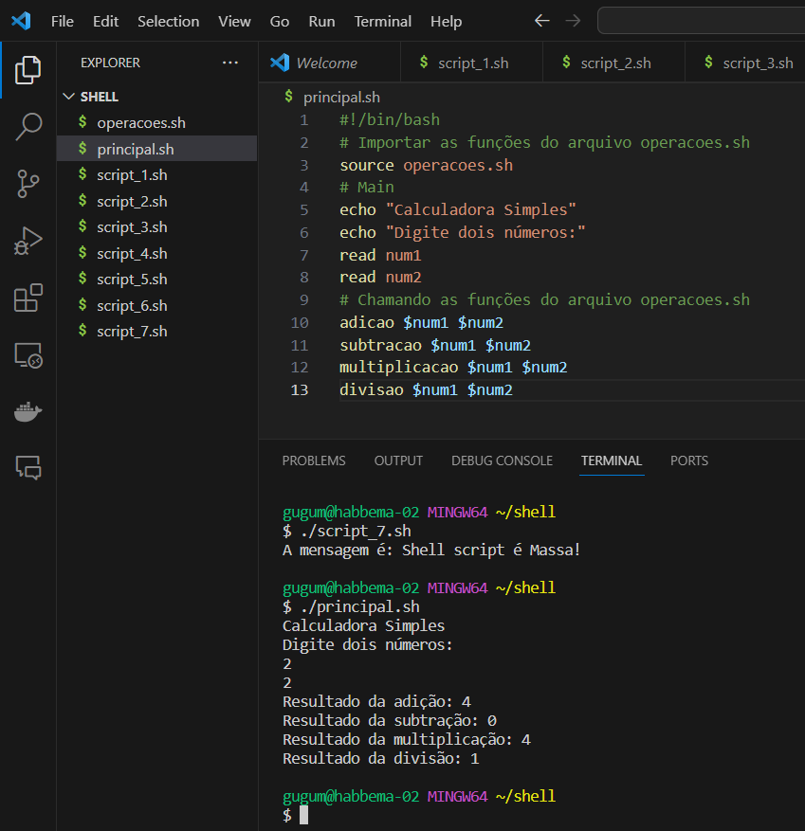Image resolution: width=805 pixels, height=831 pixels.
Task: Click the VS Code logo on the Welcome tab
Action: tap(280, 62)
